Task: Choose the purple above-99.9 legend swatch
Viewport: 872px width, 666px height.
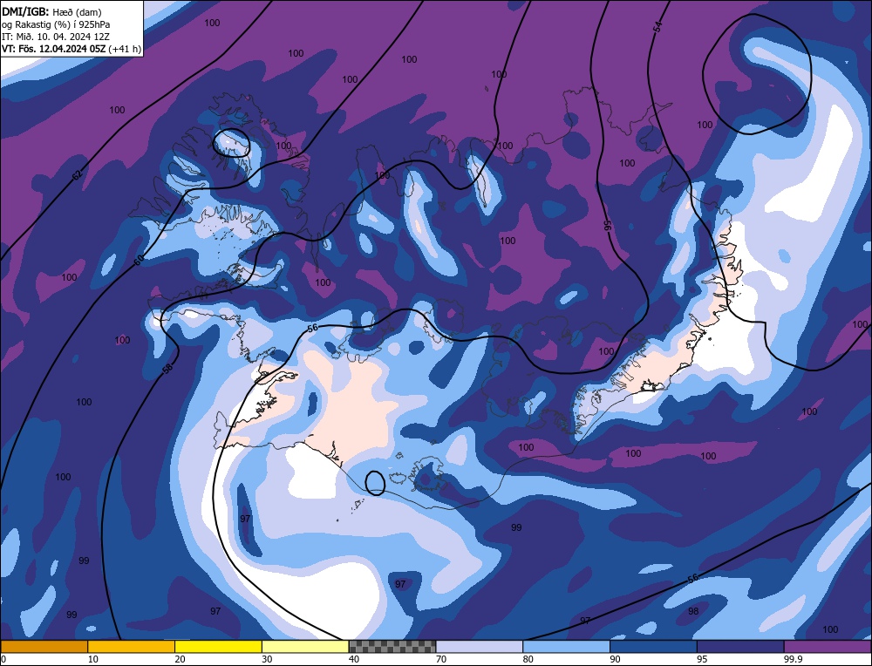Action: [x=828, y=646]
